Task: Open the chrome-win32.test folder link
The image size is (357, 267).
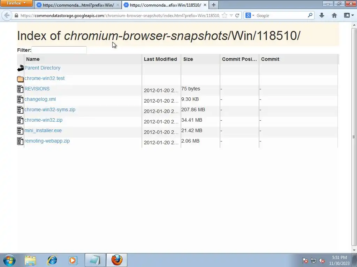Action: [x=44, y=78]
